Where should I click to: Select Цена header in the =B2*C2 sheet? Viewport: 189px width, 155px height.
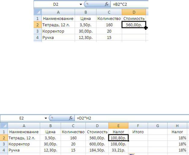click(85, 18)
